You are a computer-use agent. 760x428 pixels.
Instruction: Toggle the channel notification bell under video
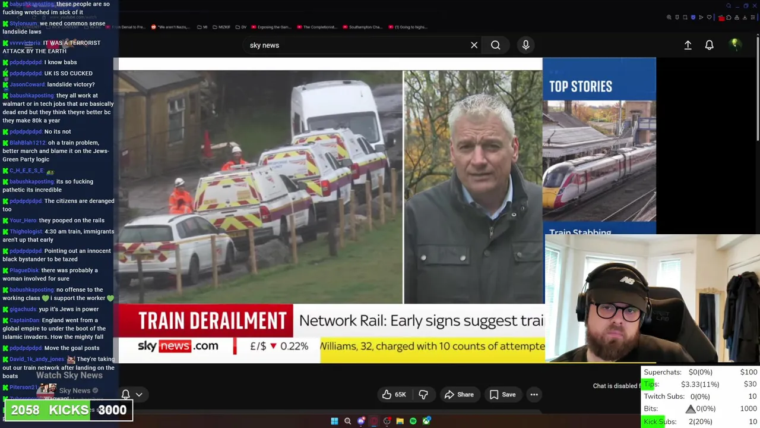coord(126,395)
